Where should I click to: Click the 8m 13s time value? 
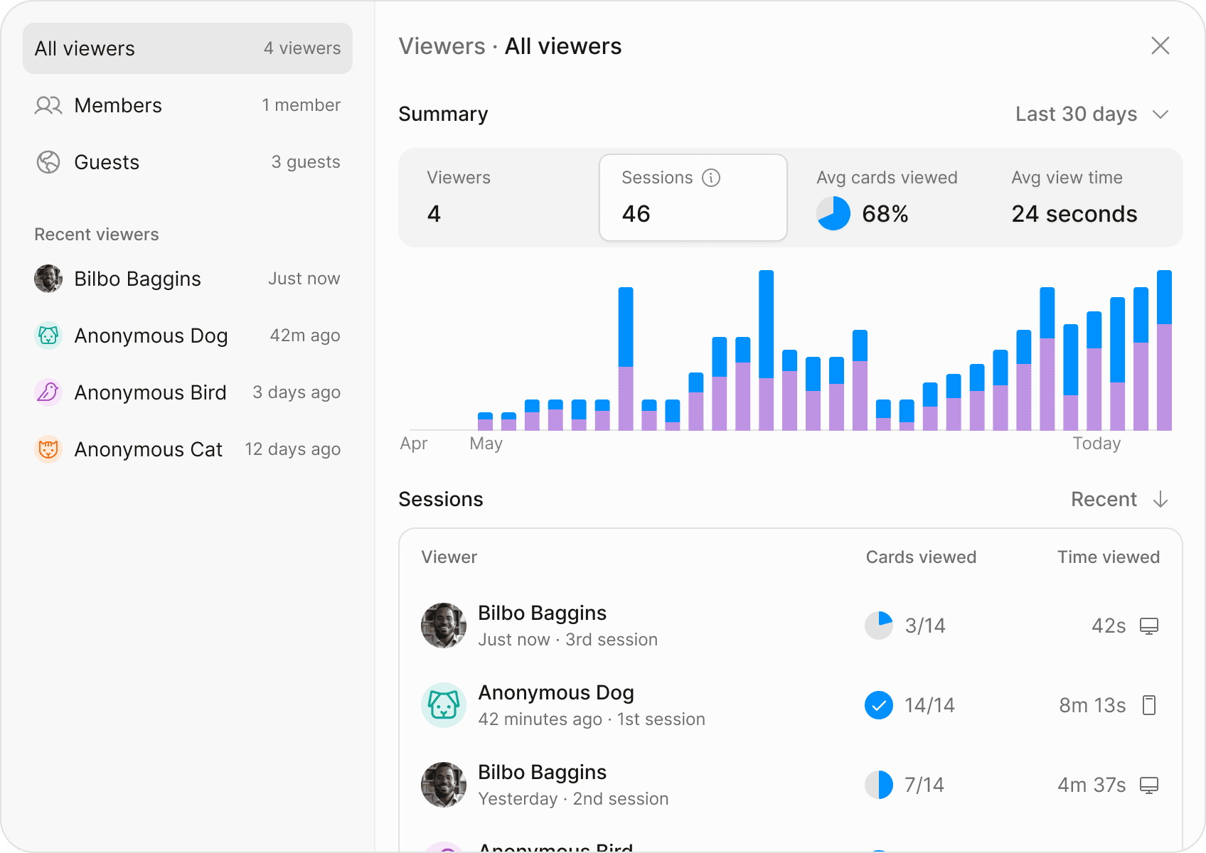pos(1092,705)
